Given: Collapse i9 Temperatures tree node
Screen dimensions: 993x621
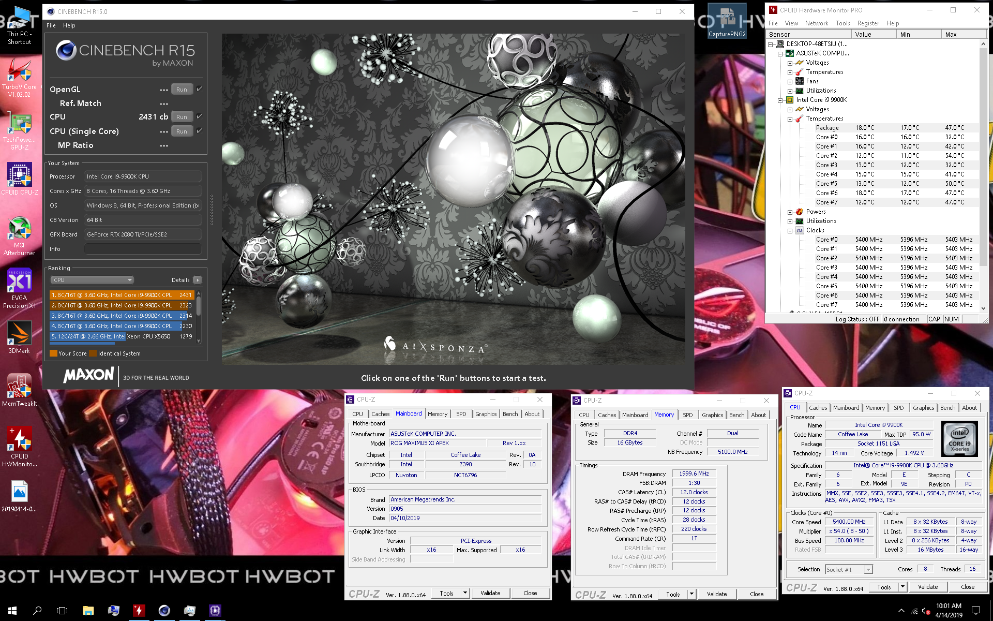Looking at the screenshot, I should click(x=790, y=119).
